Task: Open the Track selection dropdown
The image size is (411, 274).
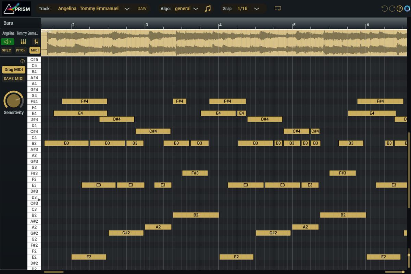Action: point(126,9)
